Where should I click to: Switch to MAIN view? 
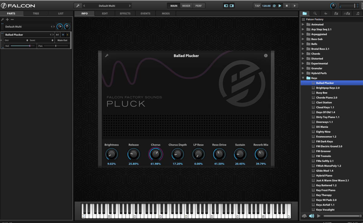174,6
